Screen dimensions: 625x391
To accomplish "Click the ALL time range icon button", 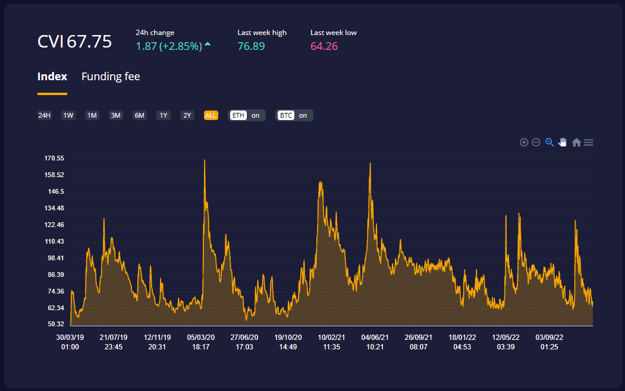I will (x=211, y=115).
